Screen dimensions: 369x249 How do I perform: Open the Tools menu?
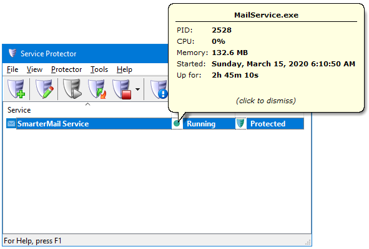99,69
